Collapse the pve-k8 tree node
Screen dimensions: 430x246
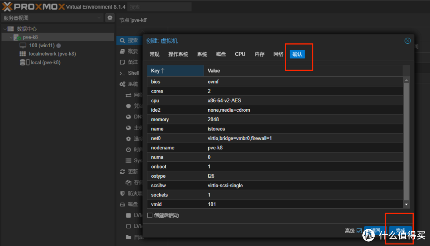[x=11, y=37]
